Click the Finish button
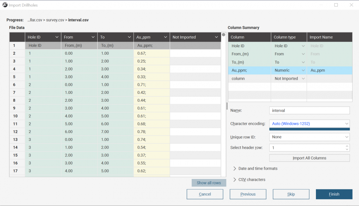Image resolution: width=359 pixels, height=206 pixels. (x=334, y=194)
